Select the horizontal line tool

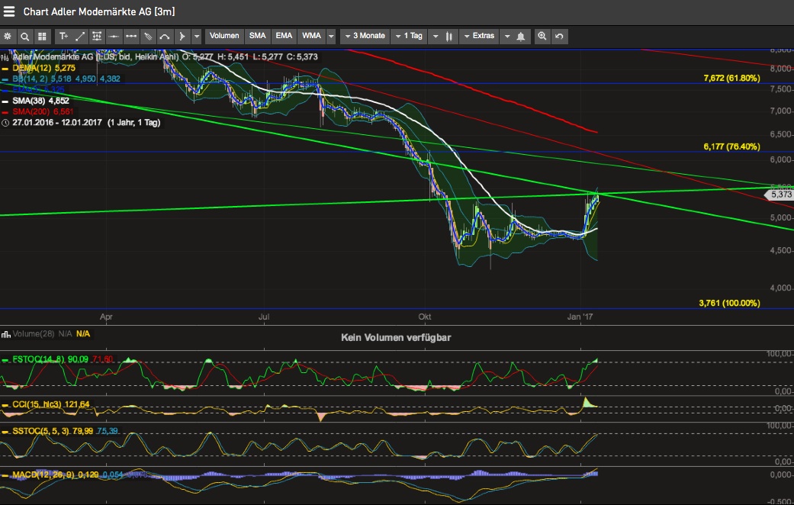pyautogui.click(x=114, y=36)
